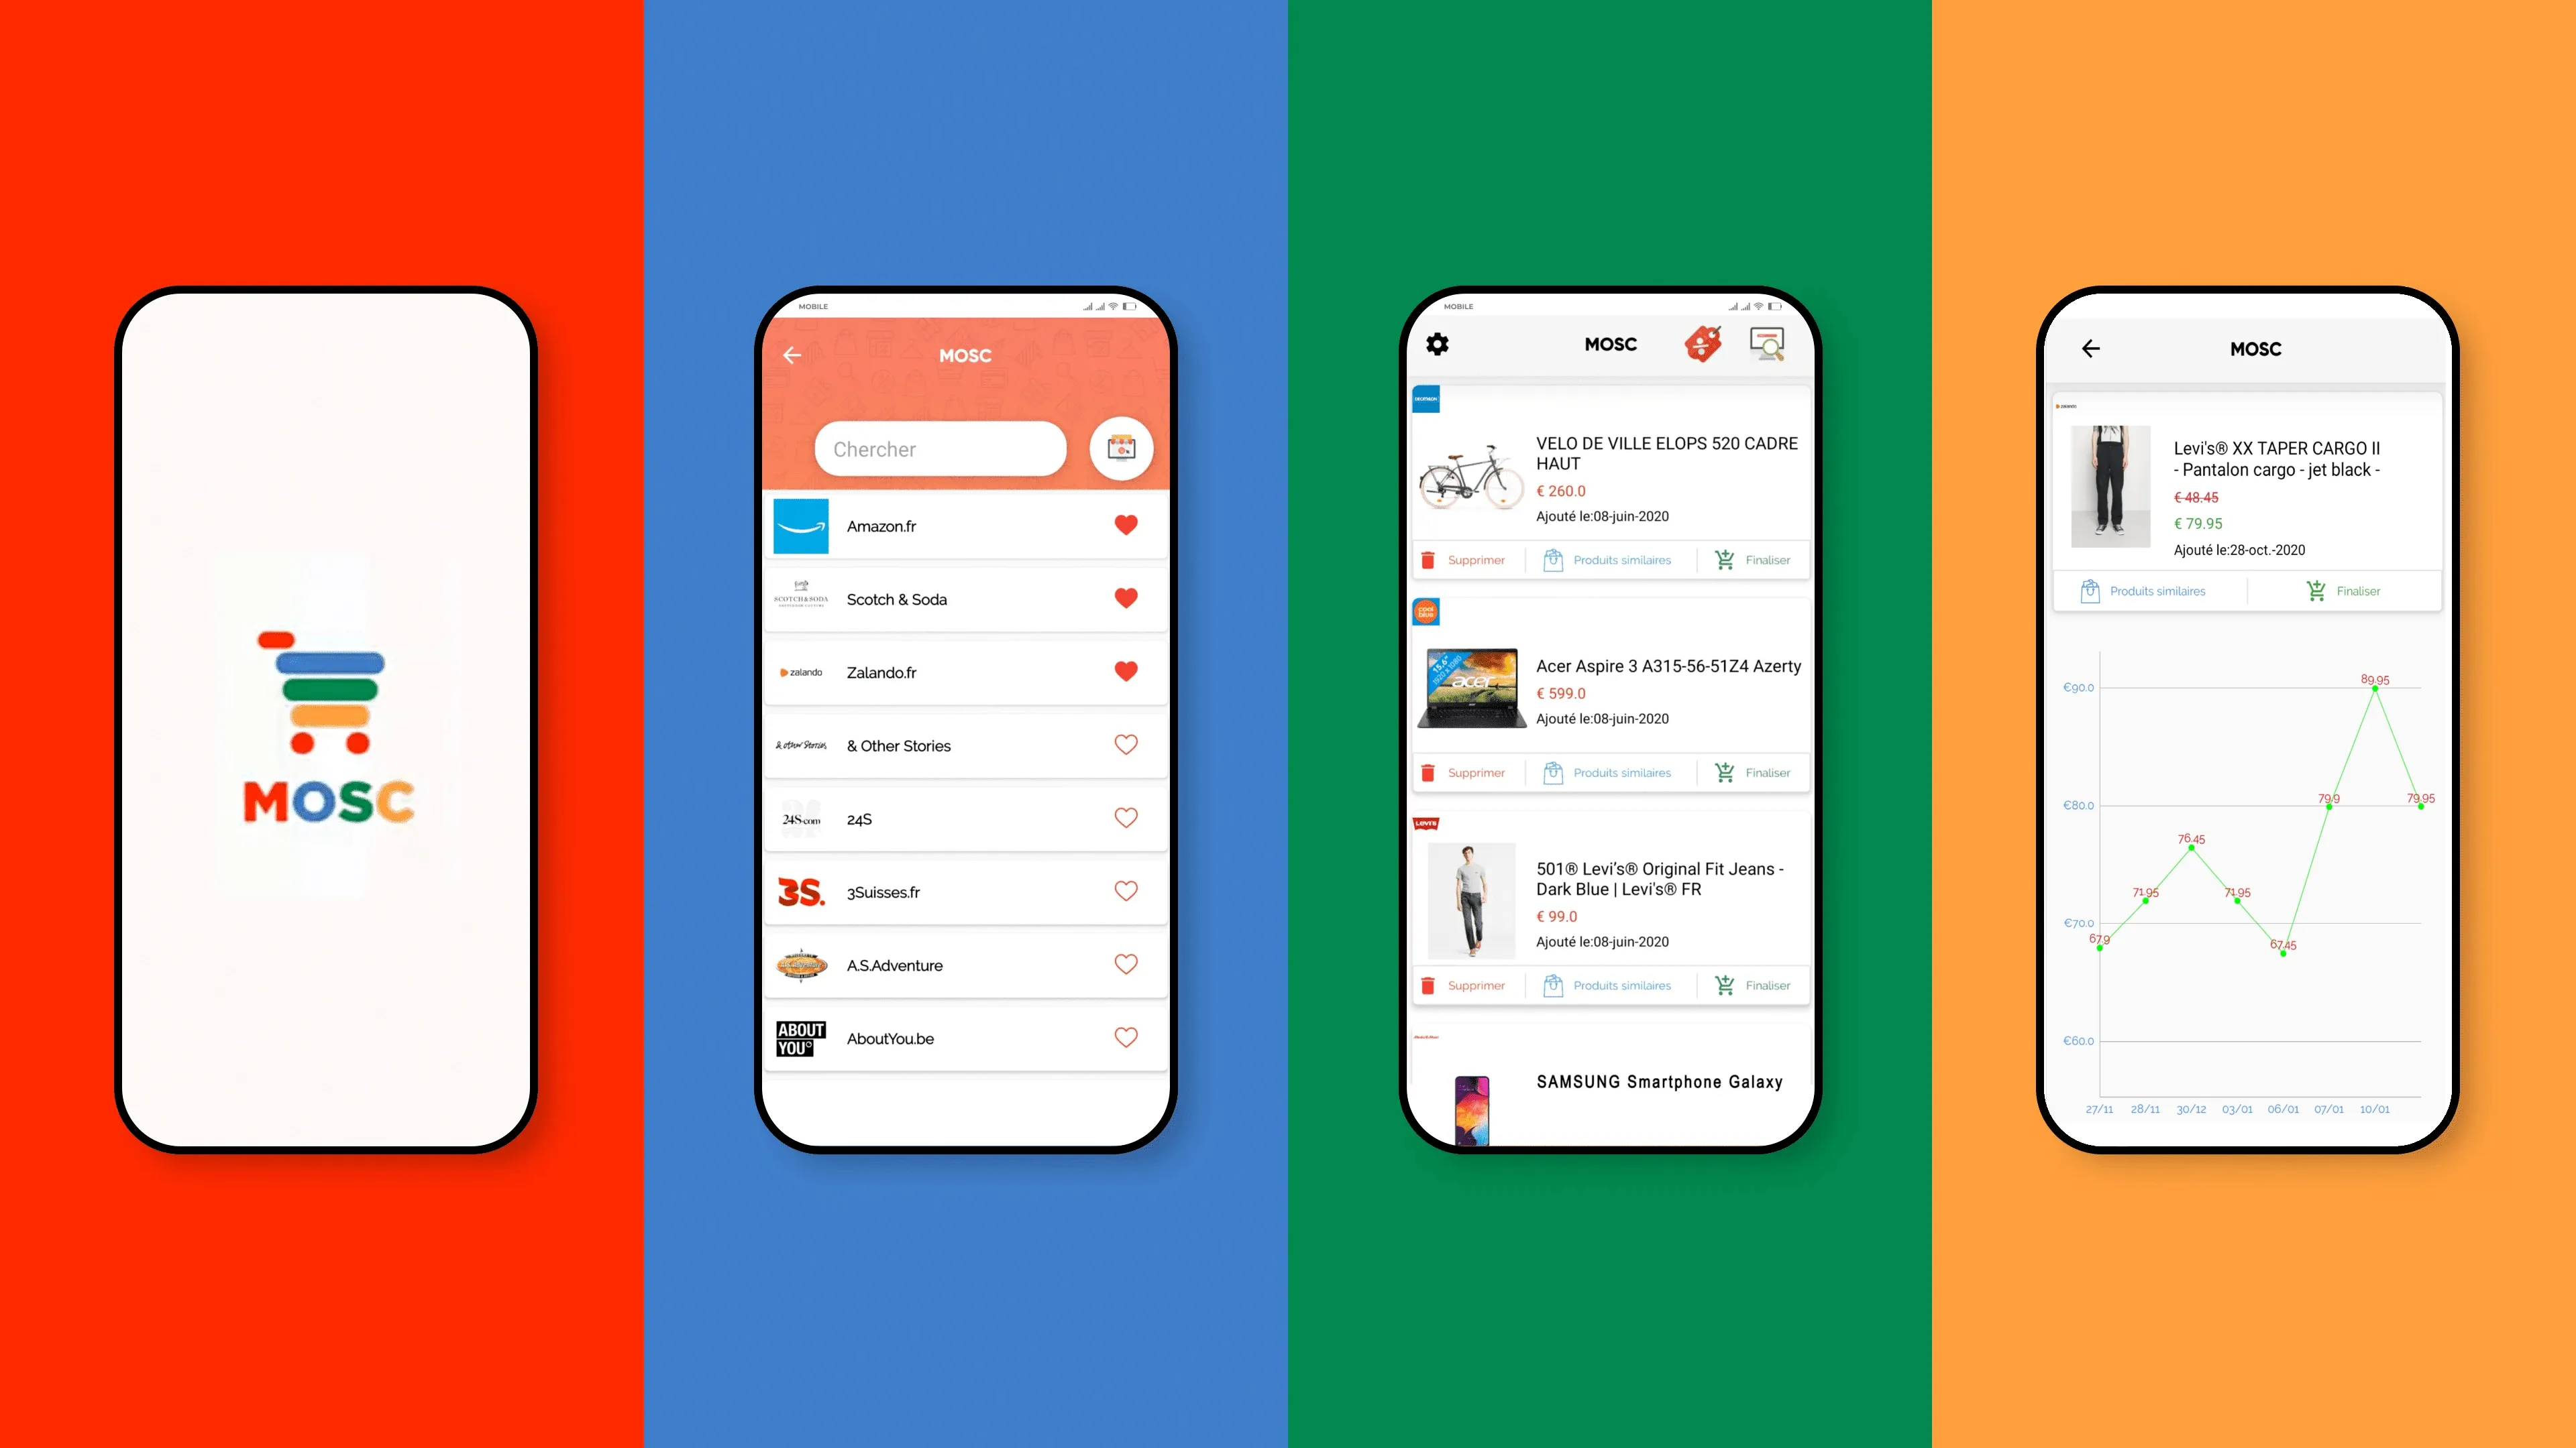Viewport: 2576px width, 1448px height.
Task: Toggle favorite heart for & Other Stories store
Action: (1124, 744)
